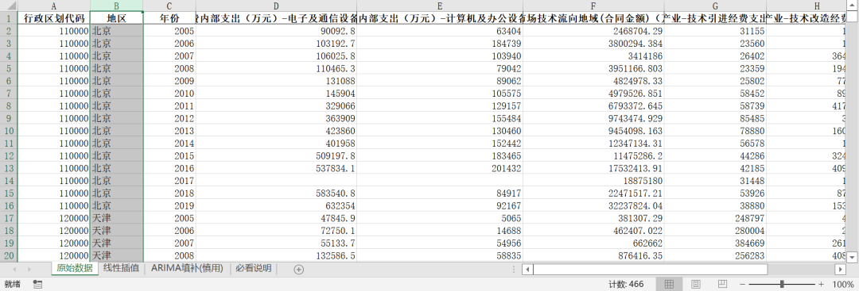Click cell with value 92167
859x291 pixels.
click(x=440, y=205)
